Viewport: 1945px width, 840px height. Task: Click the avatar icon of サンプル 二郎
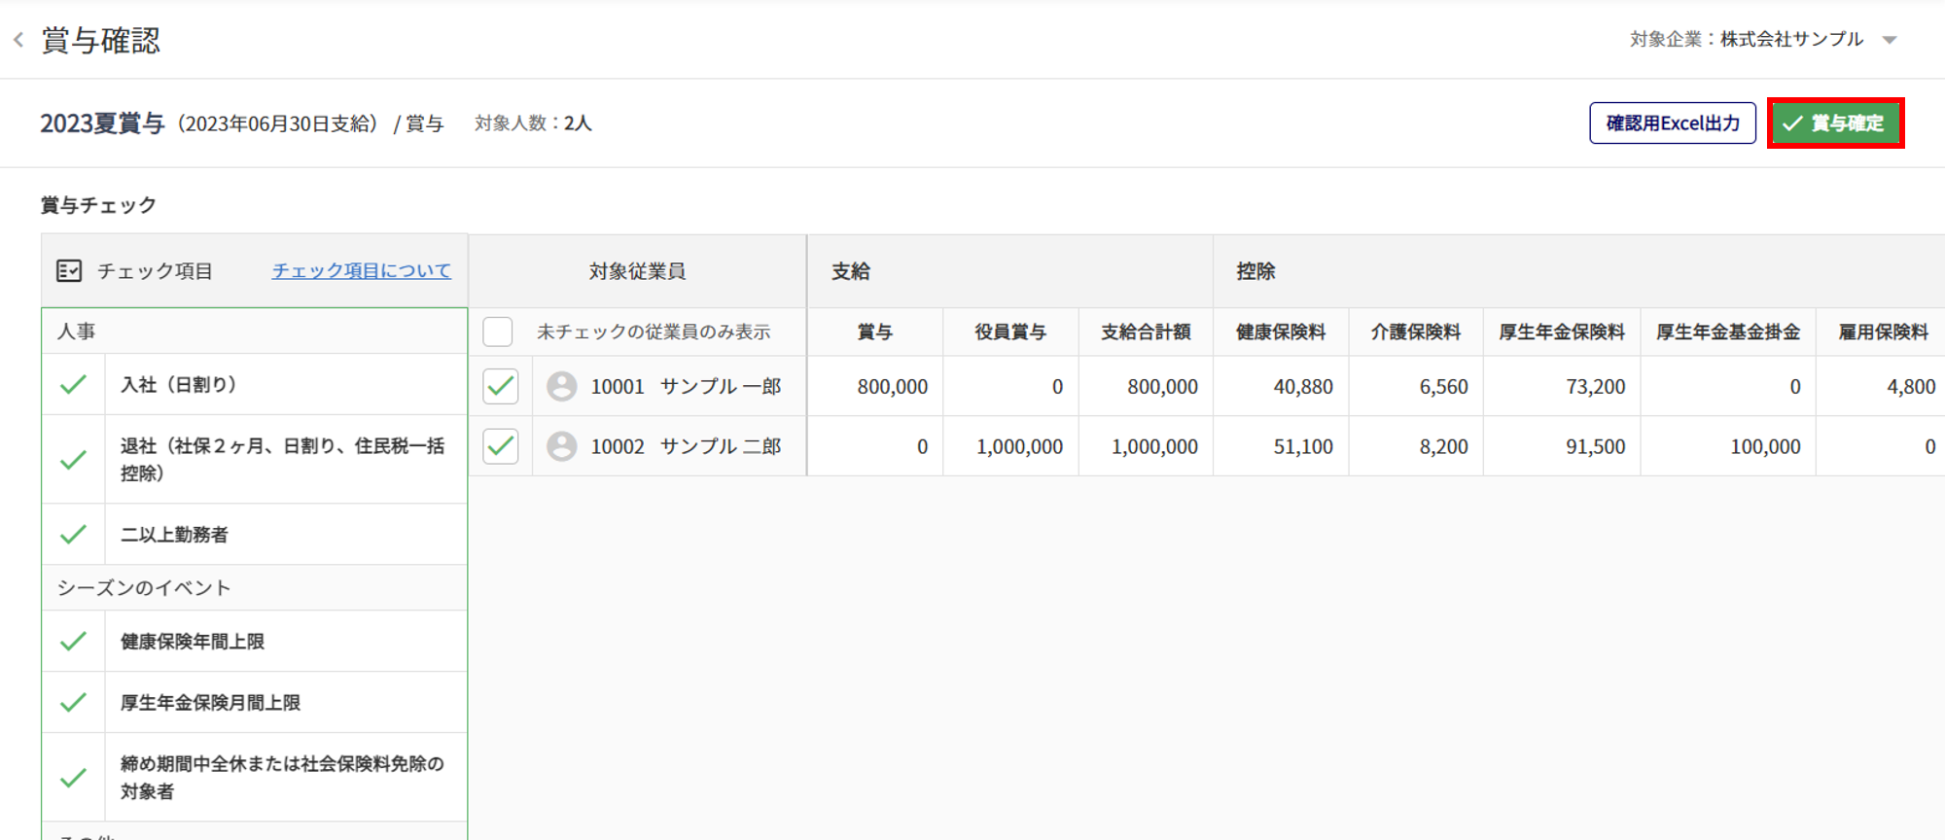click(x=562, y=446)
